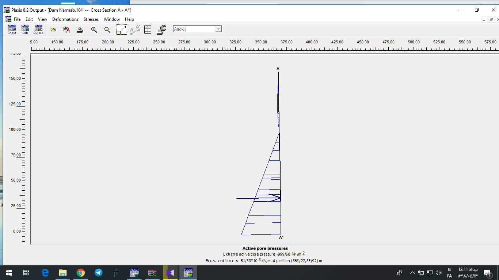This screenshot has height=280, width=499.
Task: Open the Curves program
Action: [x=38, y=30]
